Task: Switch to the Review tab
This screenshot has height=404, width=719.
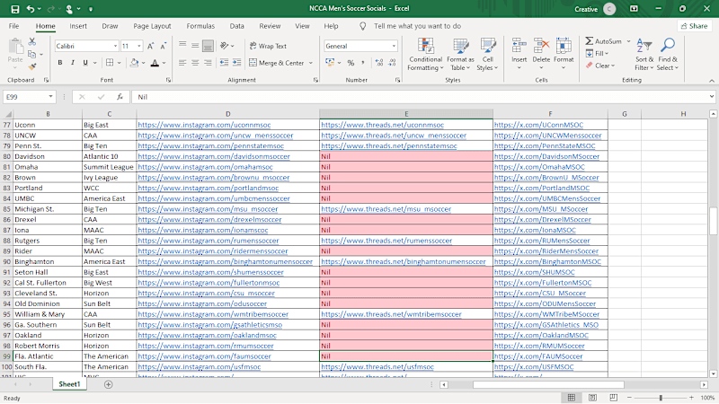Action: click(x=270, y=26)
